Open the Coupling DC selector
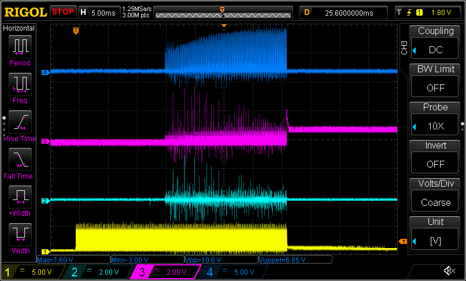The width and height of the screenshot is (466, 281). pyautogui.click(x=435, y=43)
